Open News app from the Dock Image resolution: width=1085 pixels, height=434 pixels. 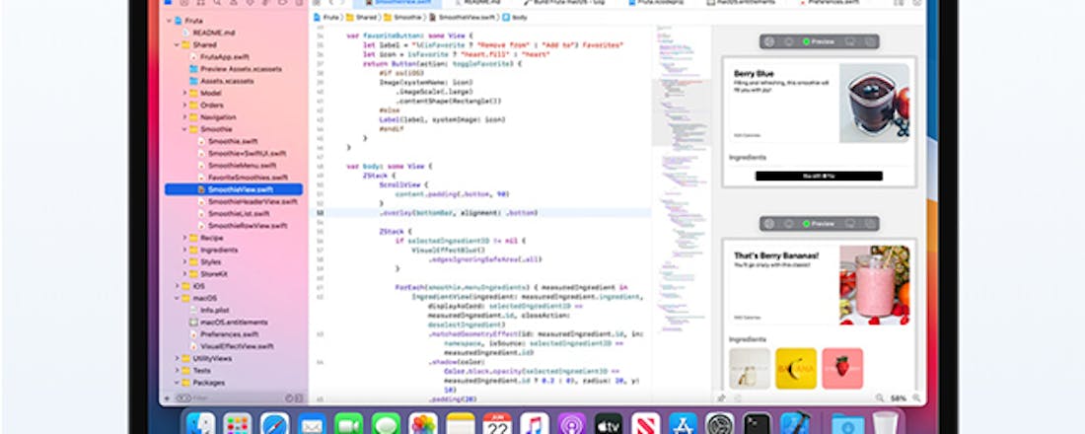[646, 423]
